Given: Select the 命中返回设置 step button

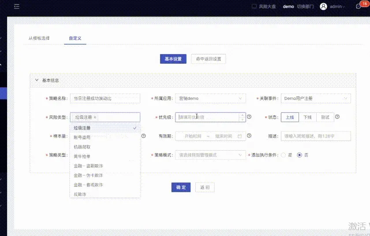Looking at the screenshot, I should point(208,59).
